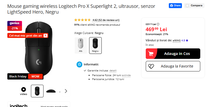Play the product video
The width and height of the screenshot is (216, 107).
24,89
